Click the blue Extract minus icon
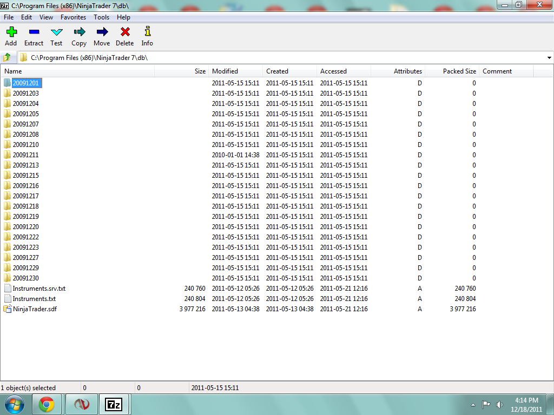 pyautogui.click(x=34, y=32)
